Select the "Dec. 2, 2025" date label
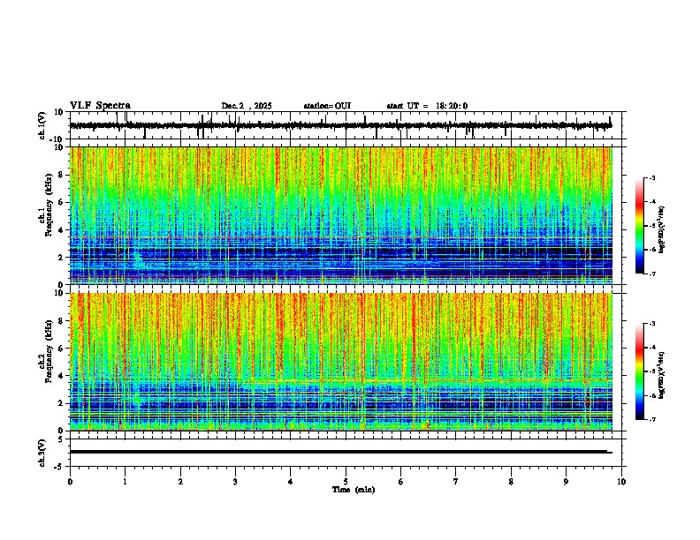The image size is (700, 540). click(x=247, y=106)
